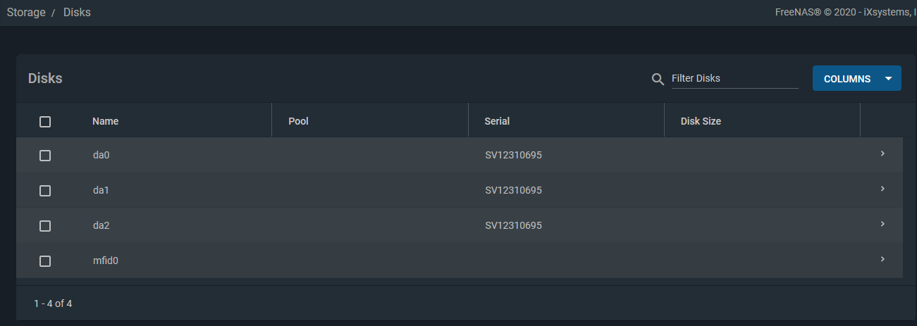Check the da0 disk checkbox
This screenshot has height=326, width=917.
(45, 156)
